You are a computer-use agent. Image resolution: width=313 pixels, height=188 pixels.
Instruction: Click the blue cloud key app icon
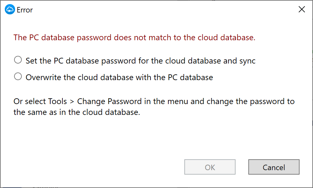(x=10, y=9)
